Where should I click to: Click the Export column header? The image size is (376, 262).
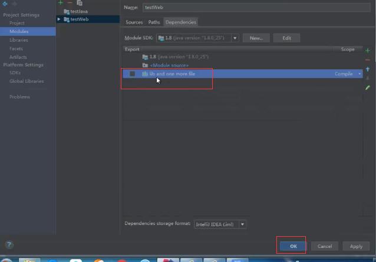pyautogui.click(x=132, y=49)
